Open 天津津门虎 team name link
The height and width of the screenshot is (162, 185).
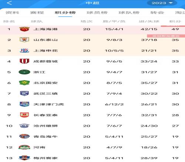pos(48,104)
